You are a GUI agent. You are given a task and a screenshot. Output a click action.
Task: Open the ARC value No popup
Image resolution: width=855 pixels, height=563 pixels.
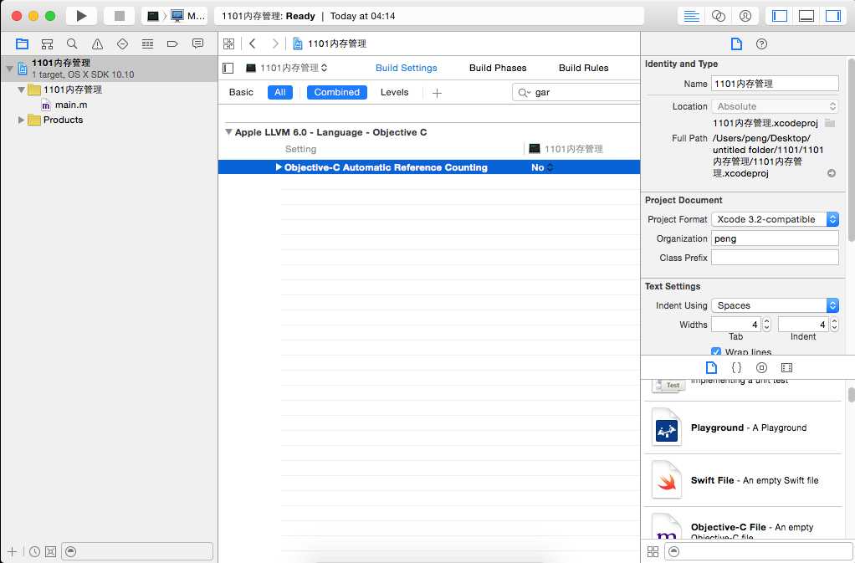point(542,168)
